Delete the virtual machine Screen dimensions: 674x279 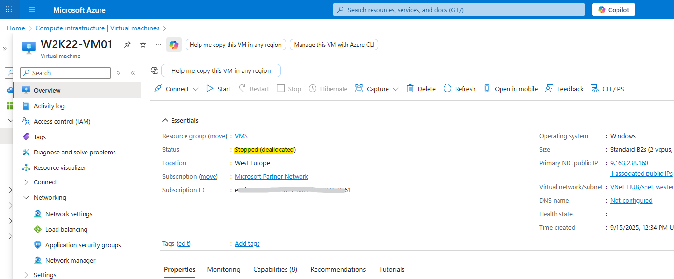[x=421, y=89]
